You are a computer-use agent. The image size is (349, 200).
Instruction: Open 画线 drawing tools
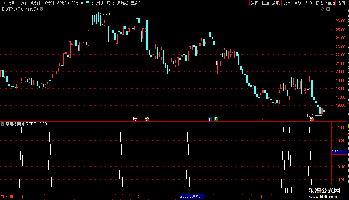point(298,3)
